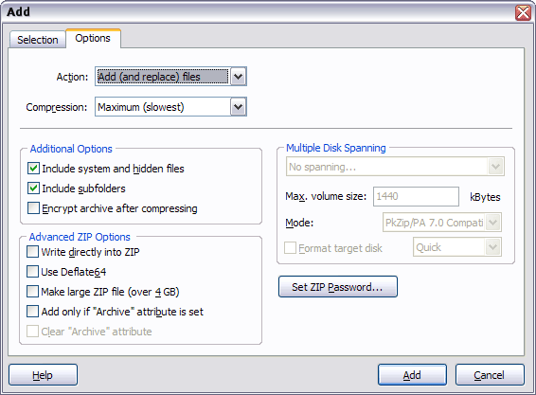Expand the Compression dropdown arrow
This screenshot has height=395, width=536.
point(239,107)
